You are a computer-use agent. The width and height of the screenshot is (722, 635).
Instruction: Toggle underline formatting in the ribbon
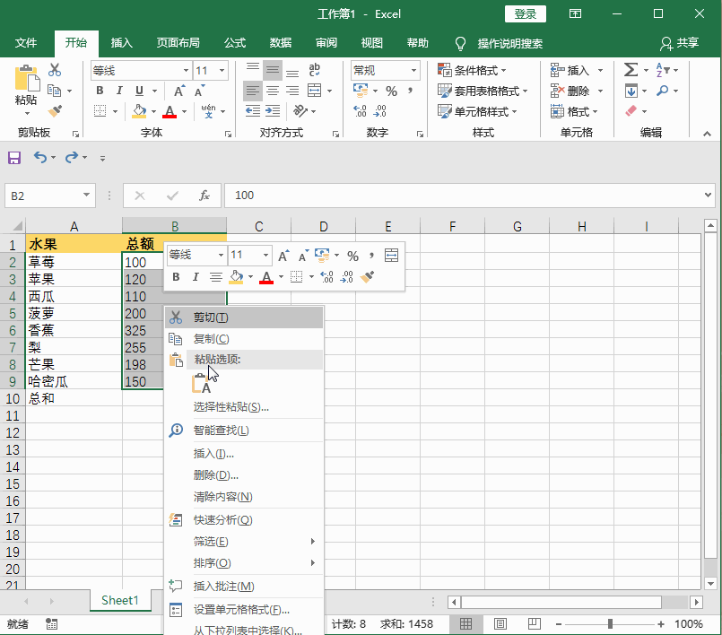tap(139, 91)
